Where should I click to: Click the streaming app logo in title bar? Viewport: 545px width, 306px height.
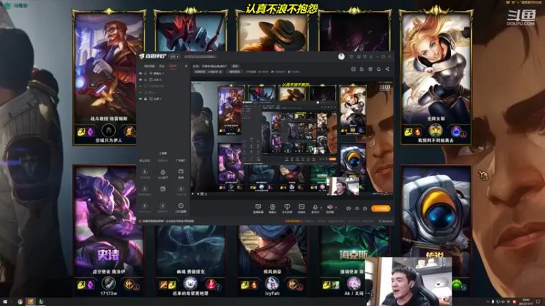[153, 56]
